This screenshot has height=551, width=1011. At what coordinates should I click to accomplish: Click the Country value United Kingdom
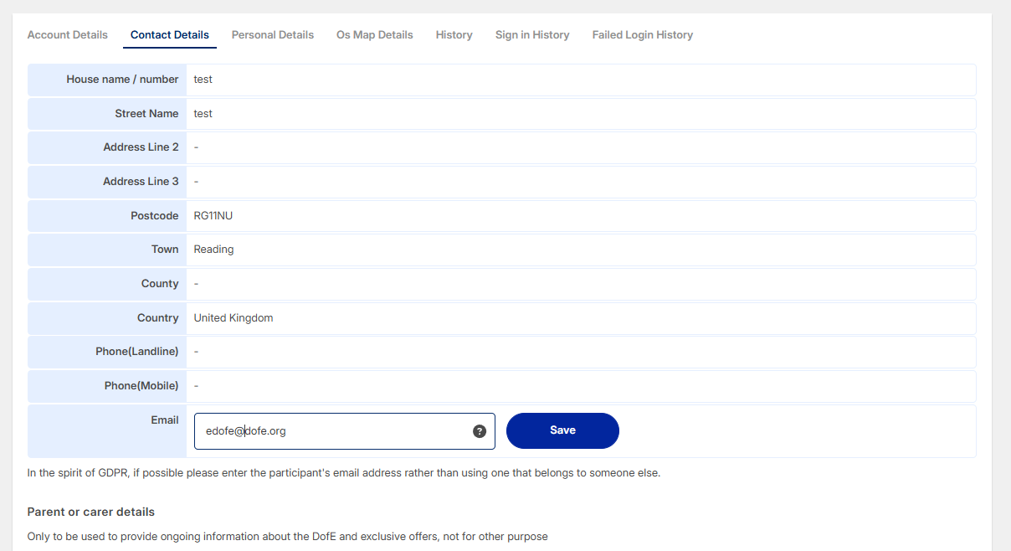click(234, 318)
